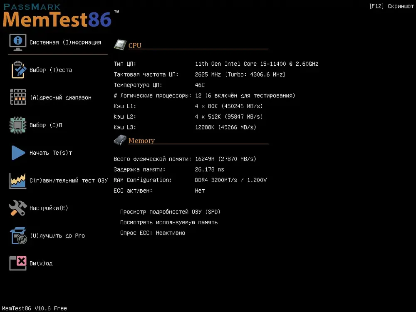Click the ECC active value Нет
This screenshot has height=312, width=416.
point(200,191)
